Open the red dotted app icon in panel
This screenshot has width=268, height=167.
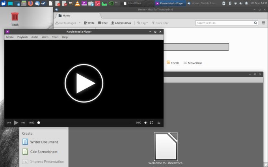(97, 3)
